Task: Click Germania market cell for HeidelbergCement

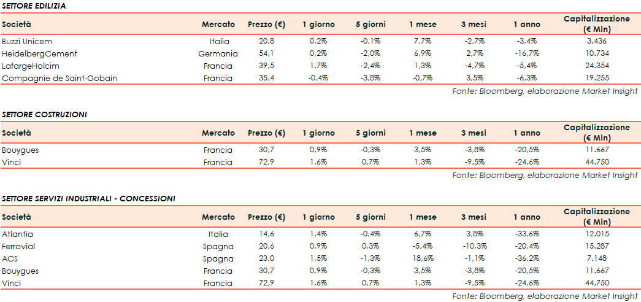Action: click(218, 53)
